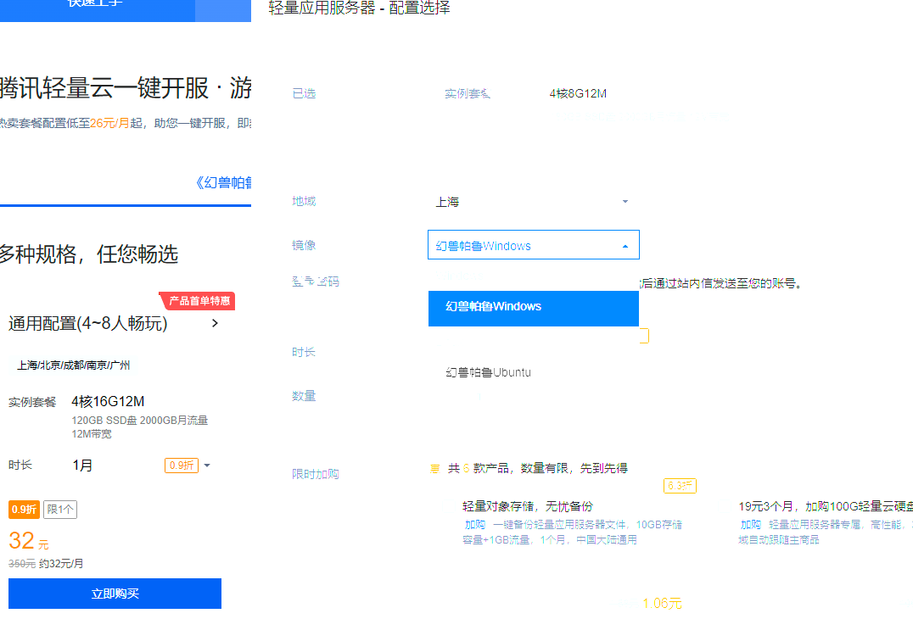This screenshot has height=619, width=913.
Task: Click the orange 0.9折 discount tag above price
Action: [x=23, y=510]
